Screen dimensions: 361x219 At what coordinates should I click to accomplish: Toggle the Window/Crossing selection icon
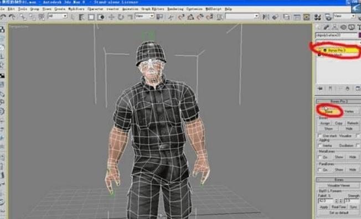point(101,17)
